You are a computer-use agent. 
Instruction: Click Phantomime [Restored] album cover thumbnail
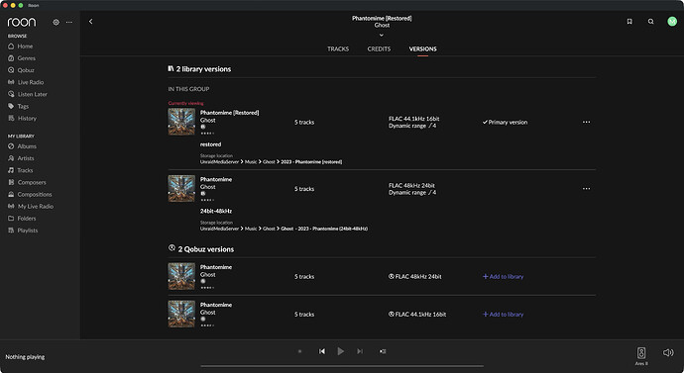[181, 122]
